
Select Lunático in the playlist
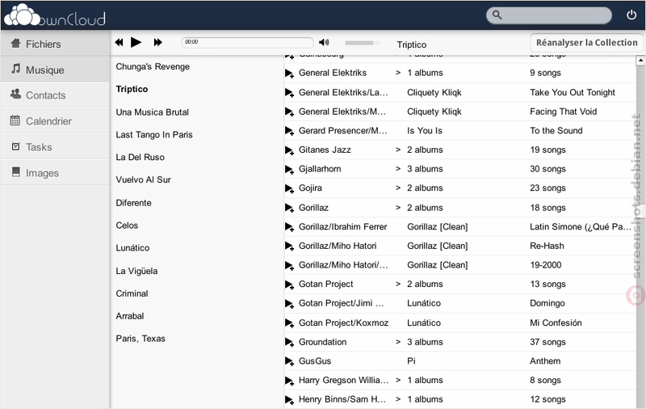point(132,248)
